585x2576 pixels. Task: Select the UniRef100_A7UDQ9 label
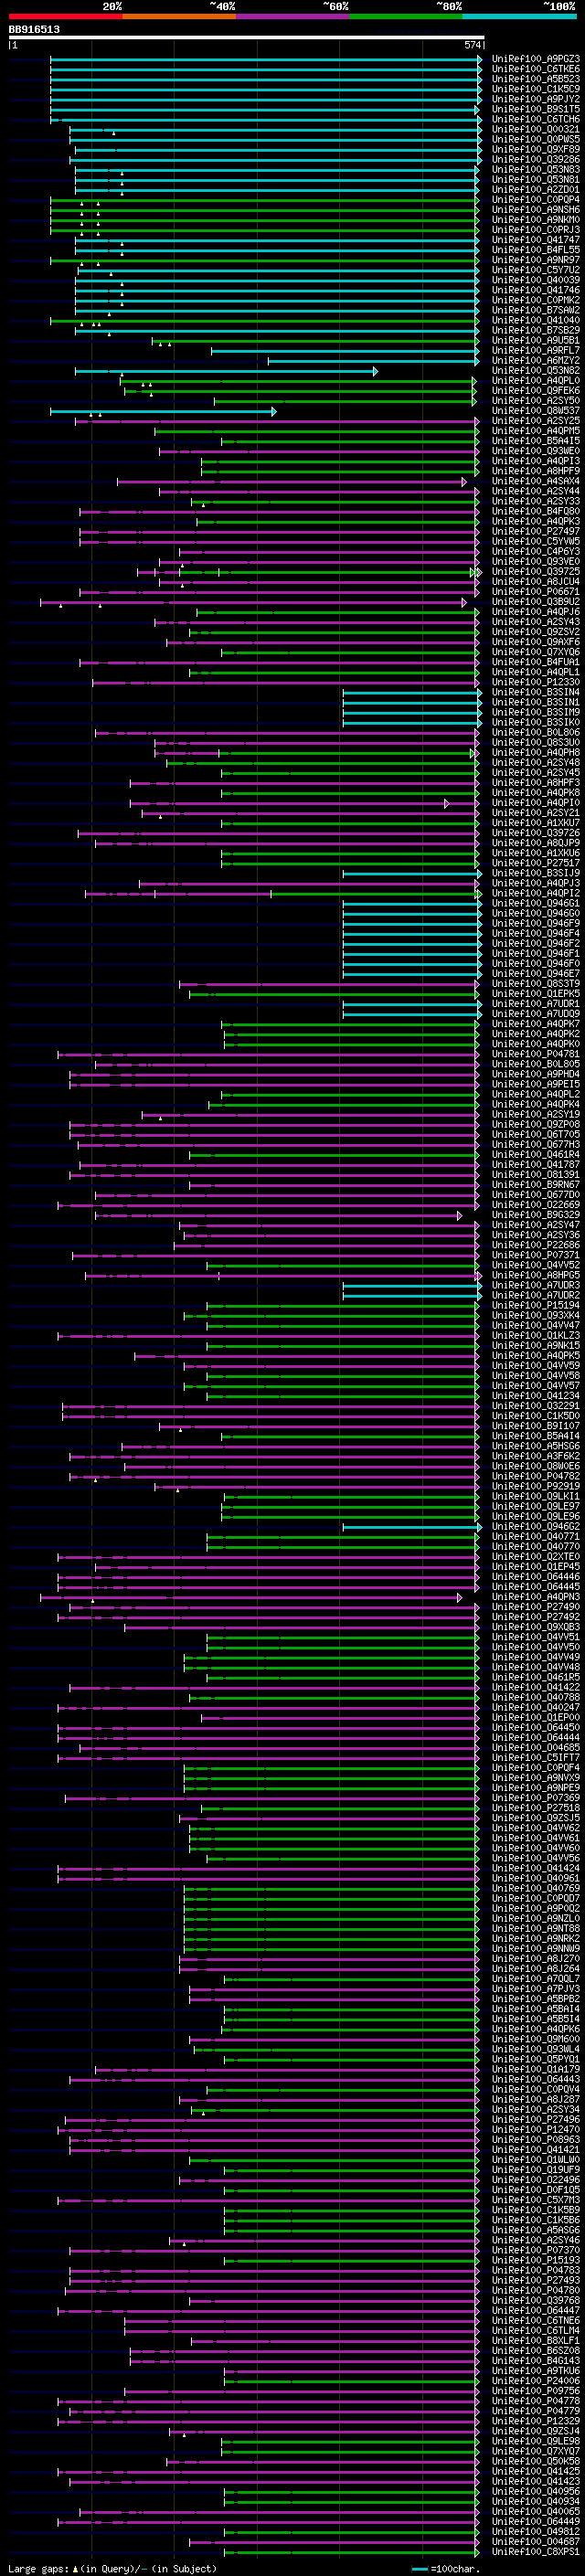click(x=535, y=1014)
